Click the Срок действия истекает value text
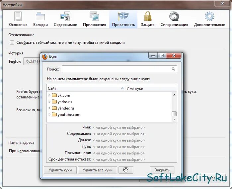The image size is (232, 189). point(119,159)
